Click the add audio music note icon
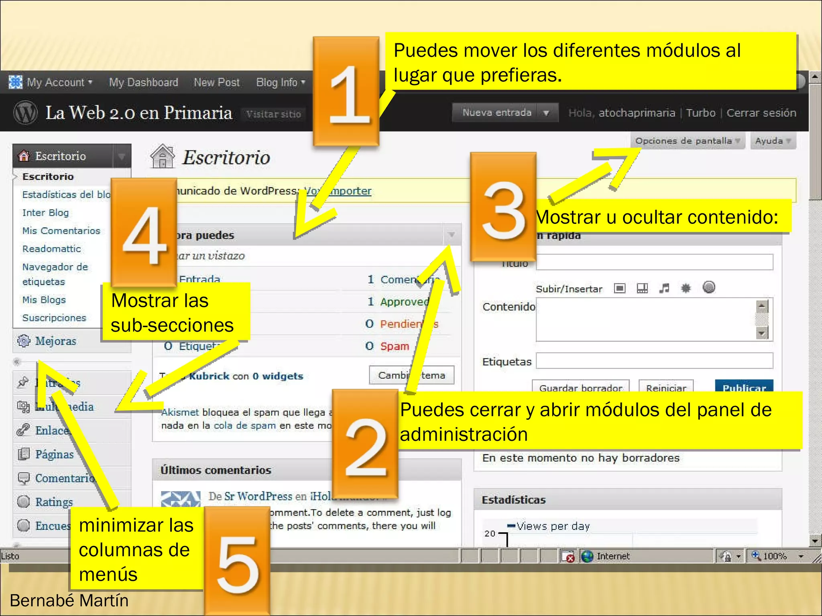 tap(664, 288)
